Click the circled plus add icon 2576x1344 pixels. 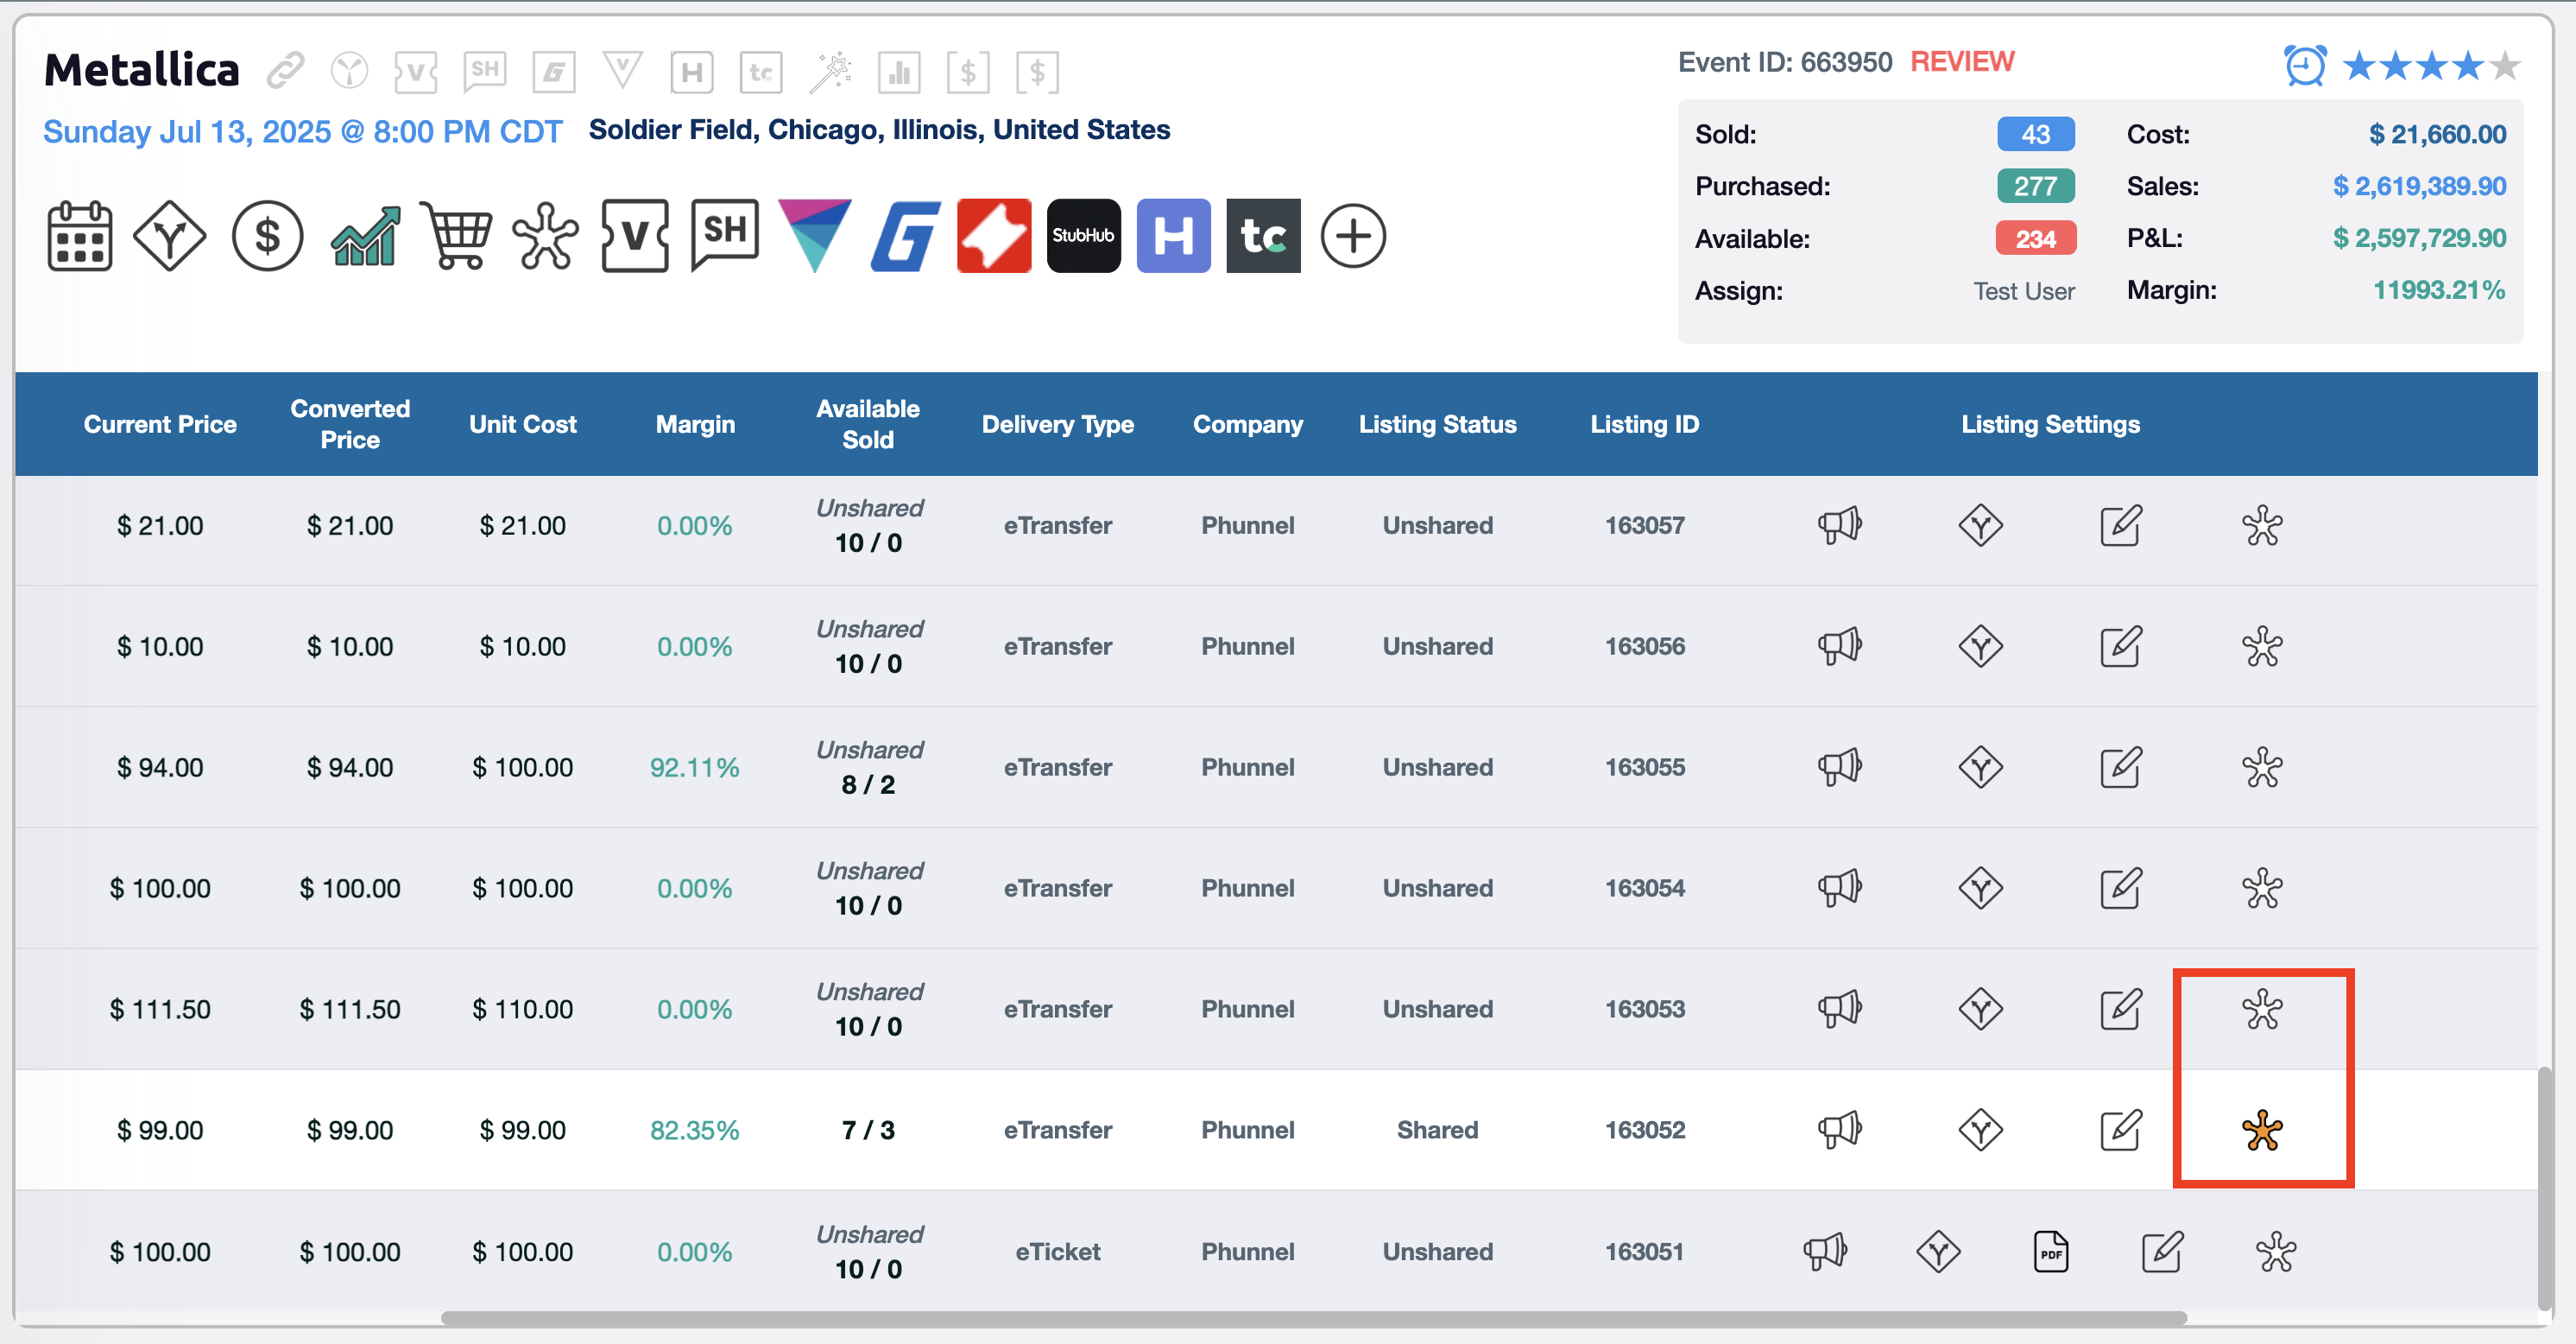pyautogui.click(x=1352, y=236)
